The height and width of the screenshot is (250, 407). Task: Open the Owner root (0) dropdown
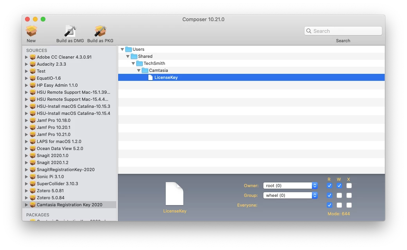coord(290,186)
